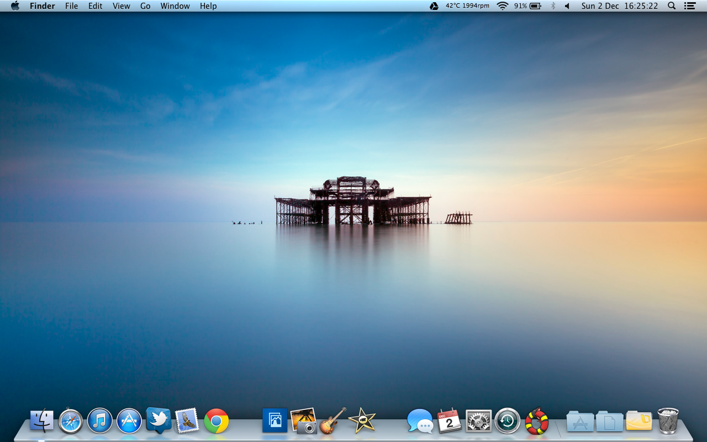Open Calendar showing Dec 2

pyautogui.click(x=449, y=421)
